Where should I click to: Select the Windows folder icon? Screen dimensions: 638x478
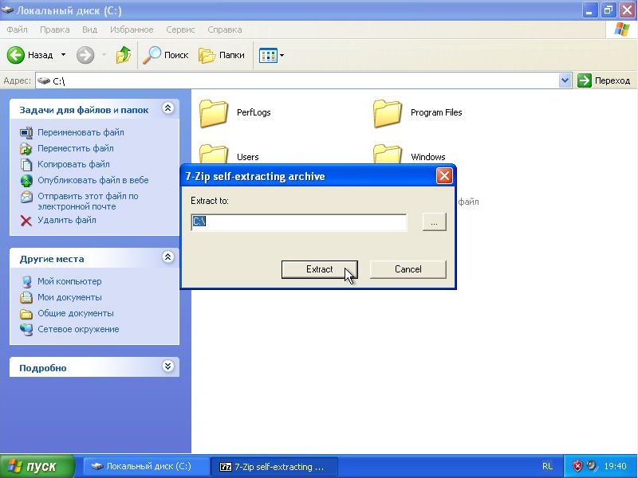coord(388,155)
